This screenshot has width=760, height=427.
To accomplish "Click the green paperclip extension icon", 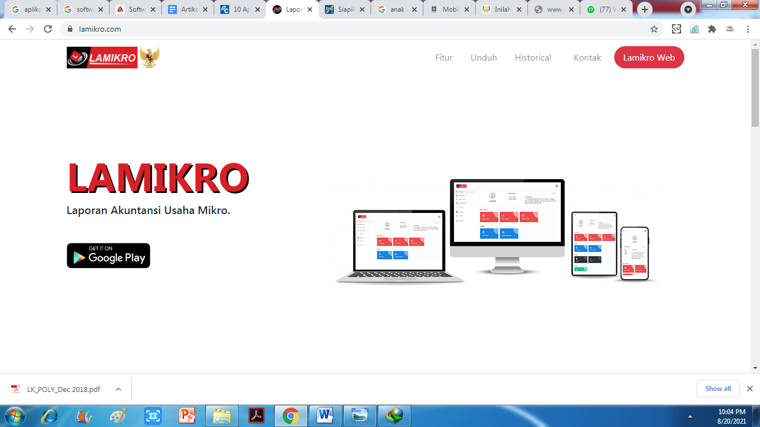I will (694, 29).
